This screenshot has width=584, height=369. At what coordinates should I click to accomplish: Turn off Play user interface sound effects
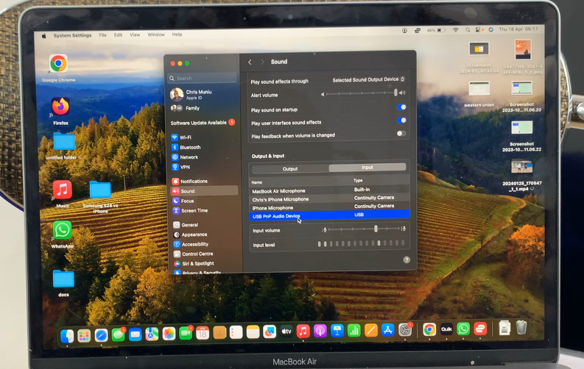401,121
